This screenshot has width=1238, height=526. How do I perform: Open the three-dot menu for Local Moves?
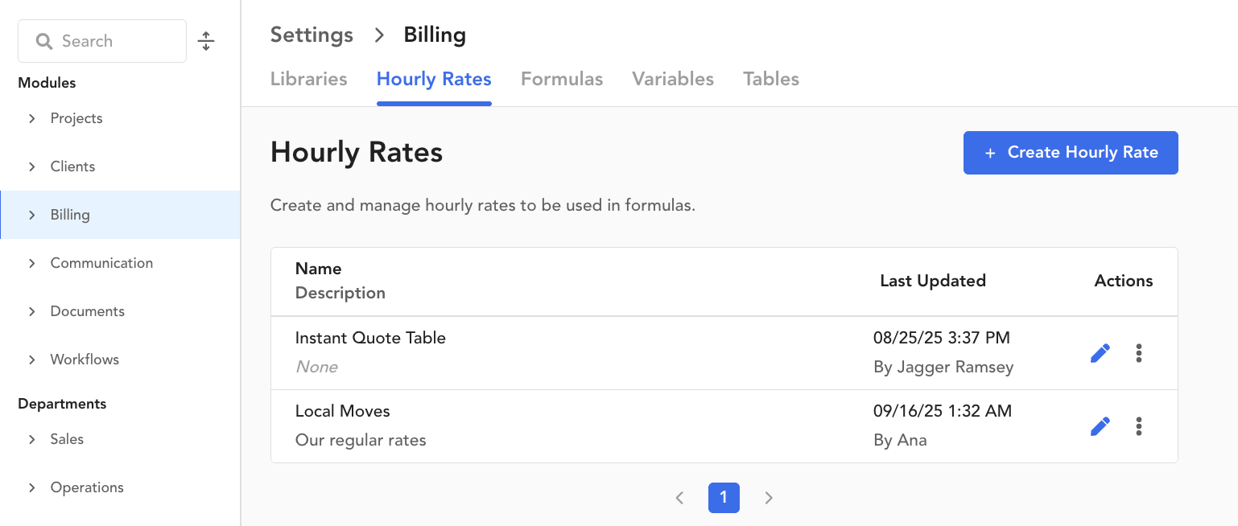[1138, 426]
